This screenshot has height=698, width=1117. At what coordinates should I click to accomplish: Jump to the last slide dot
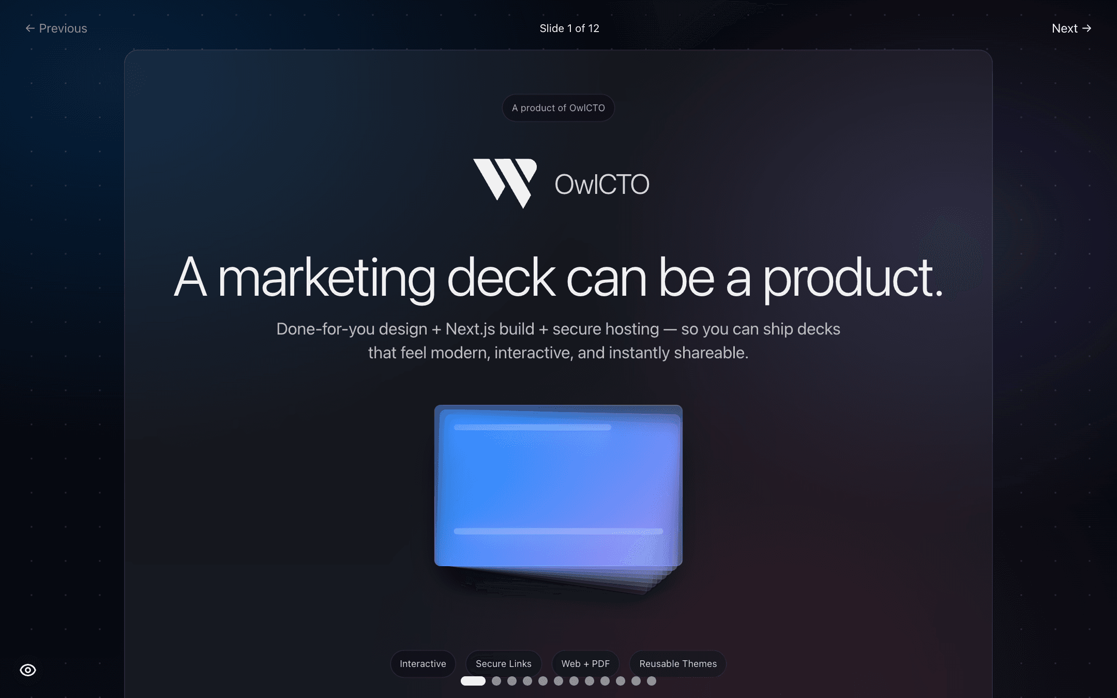tap(652, 681)
